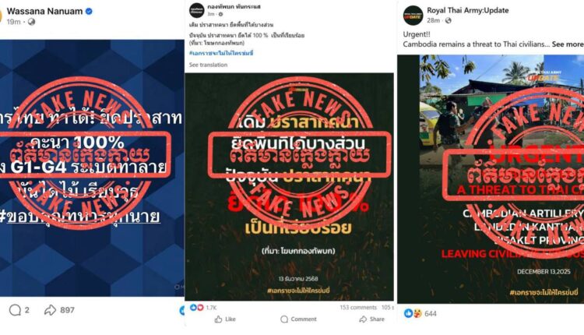This screenshot has width=584, height=335.
Task: Click the globe privacy icon under Wassana Nanuam
Action: [x=32, y=22]
